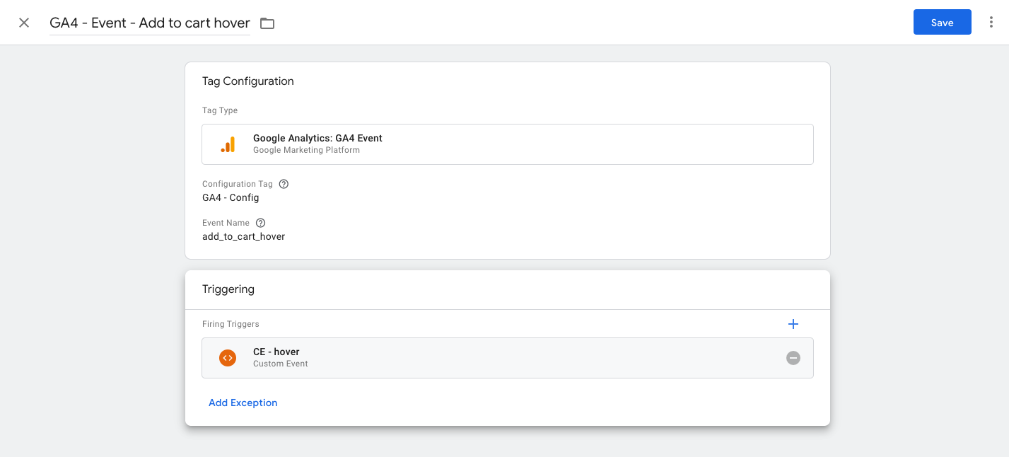Click the Tag Configuration heading
Screen dimensions: 1009x457
click(x=248, y=81)
